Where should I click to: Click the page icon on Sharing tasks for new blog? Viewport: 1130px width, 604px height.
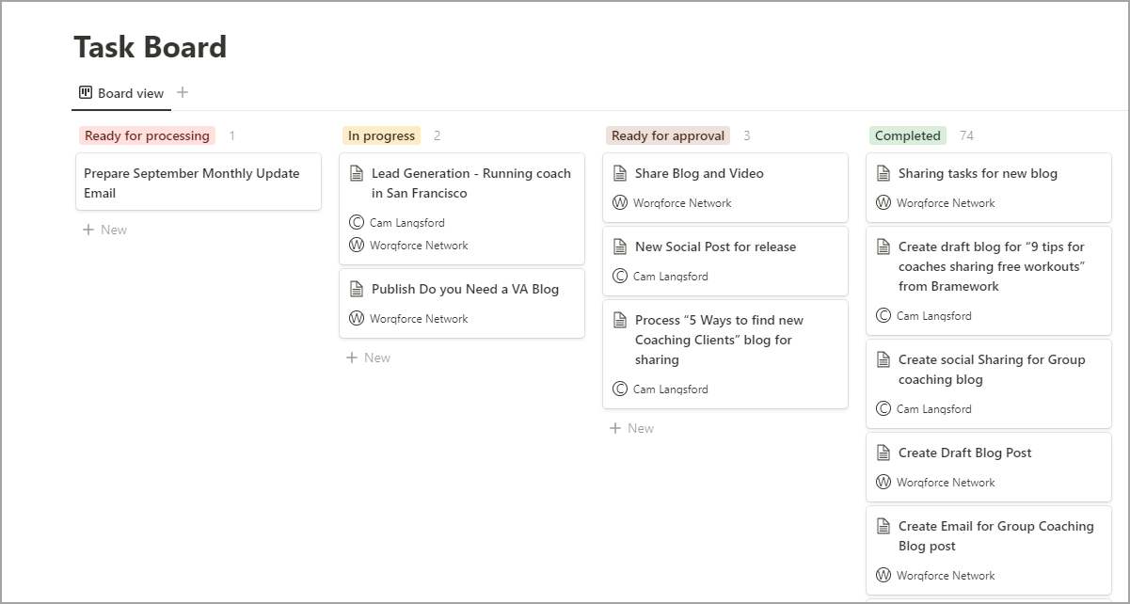[883, 173]
